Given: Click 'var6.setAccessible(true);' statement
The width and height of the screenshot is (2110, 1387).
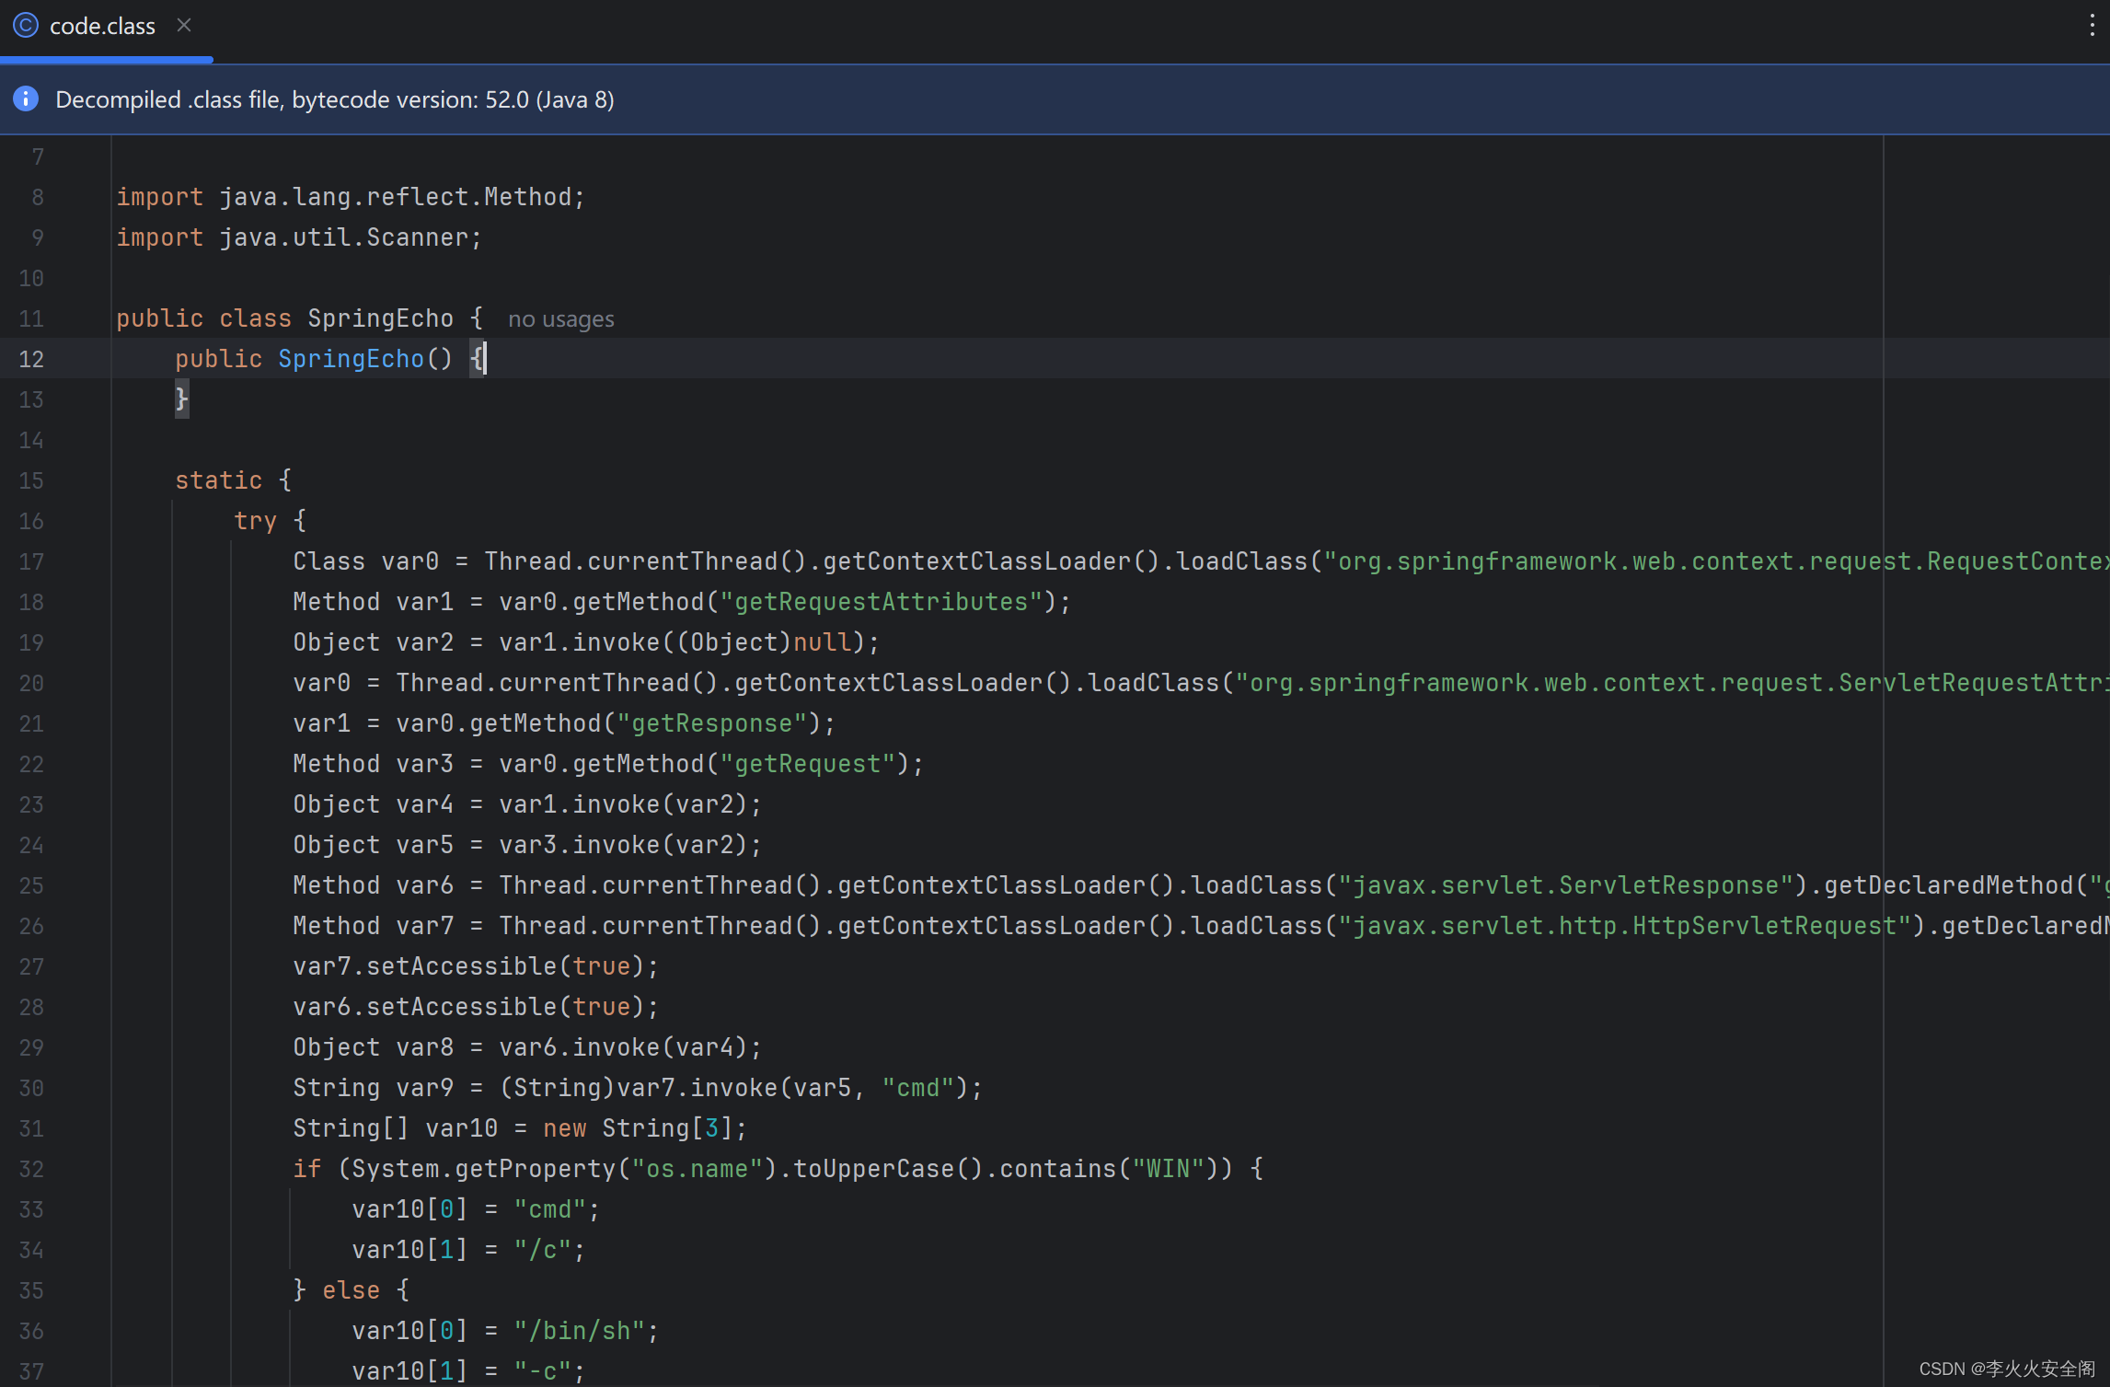Looking at the screenshot, I should click(477, 1007).
